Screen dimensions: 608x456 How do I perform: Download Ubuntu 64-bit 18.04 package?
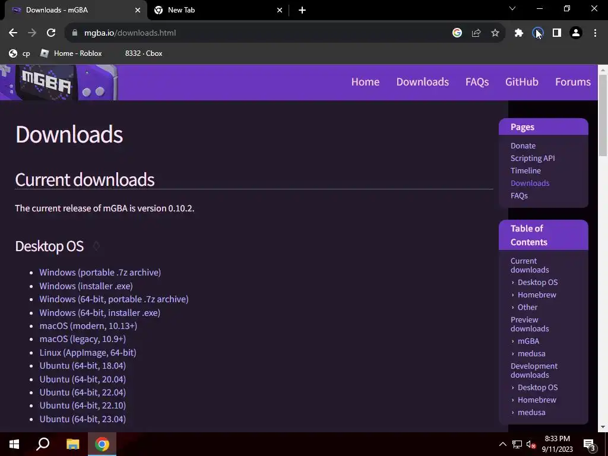(x=83, y=366)
